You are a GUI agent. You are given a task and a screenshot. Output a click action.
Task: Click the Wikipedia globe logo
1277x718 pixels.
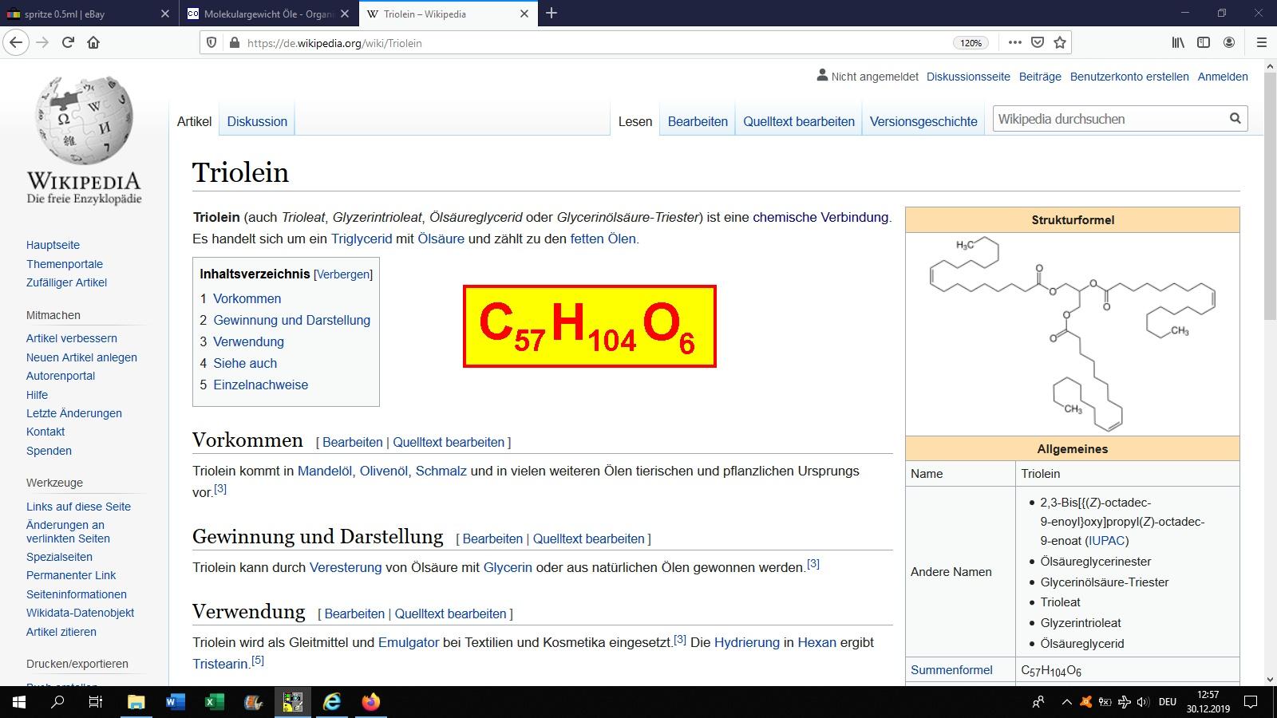click(84, 120)
